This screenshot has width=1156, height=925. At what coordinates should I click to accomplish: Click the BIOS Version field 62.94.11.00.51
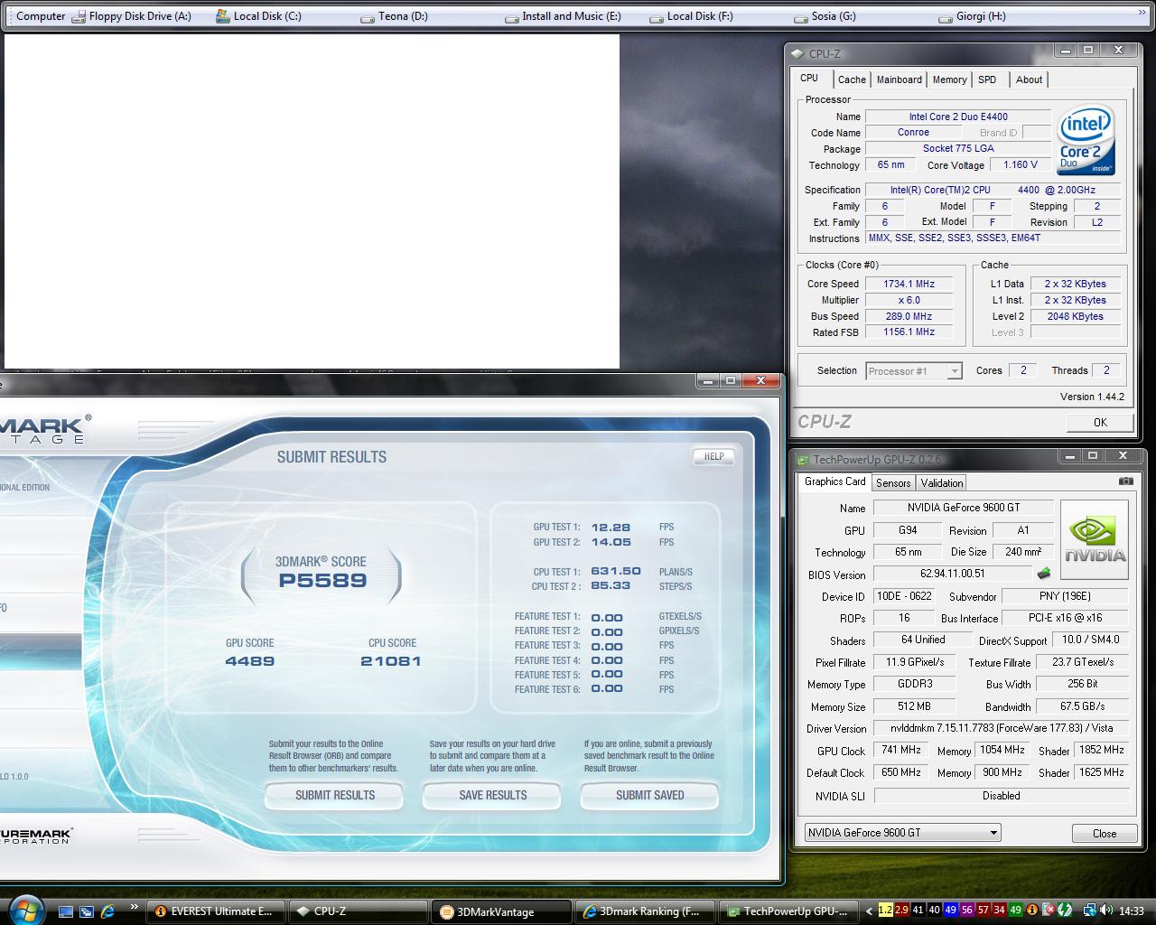tap(952, 574)
